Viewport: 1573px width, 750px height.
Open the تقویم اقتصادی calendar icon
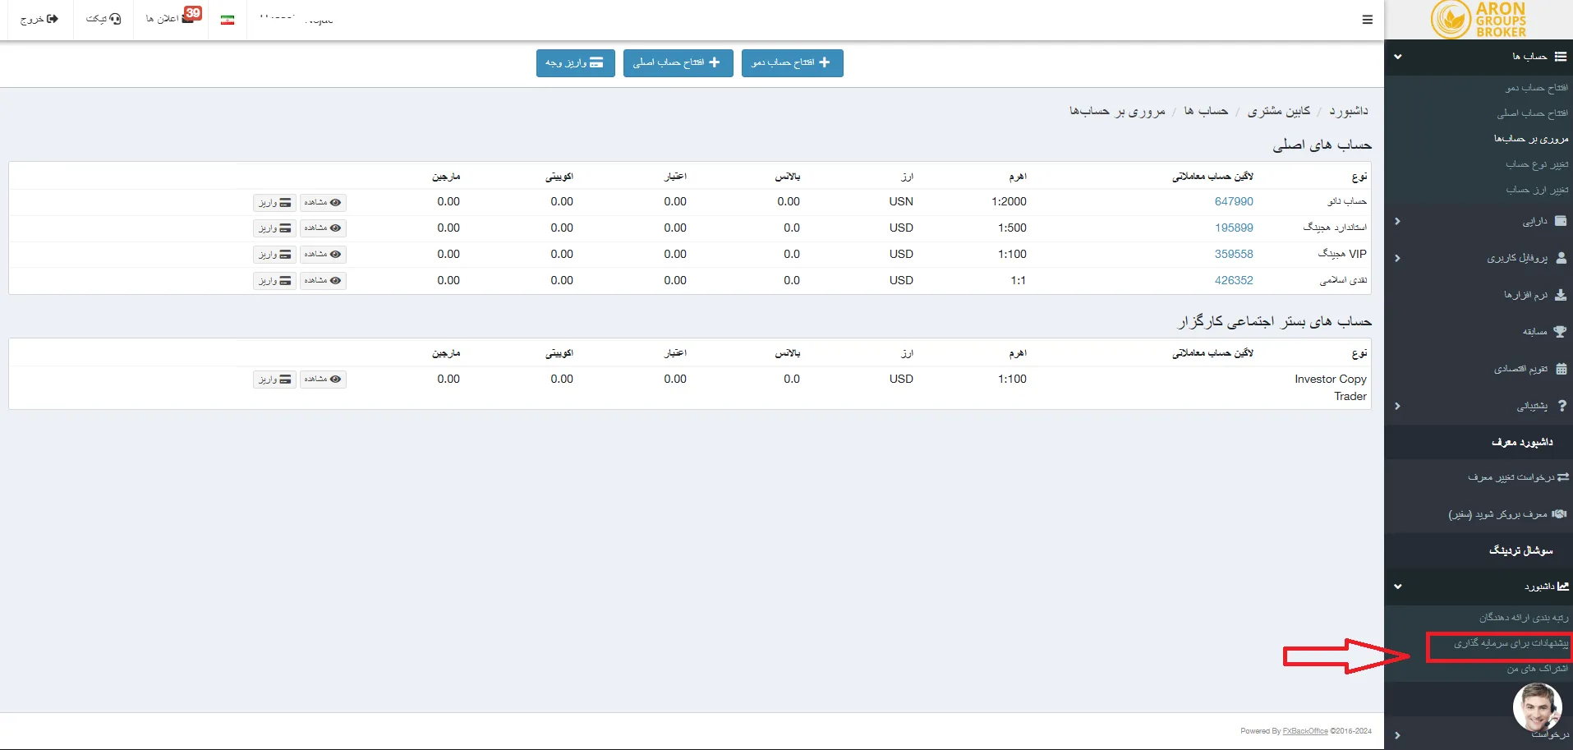pyautogui.click(x=1561, y=369)
